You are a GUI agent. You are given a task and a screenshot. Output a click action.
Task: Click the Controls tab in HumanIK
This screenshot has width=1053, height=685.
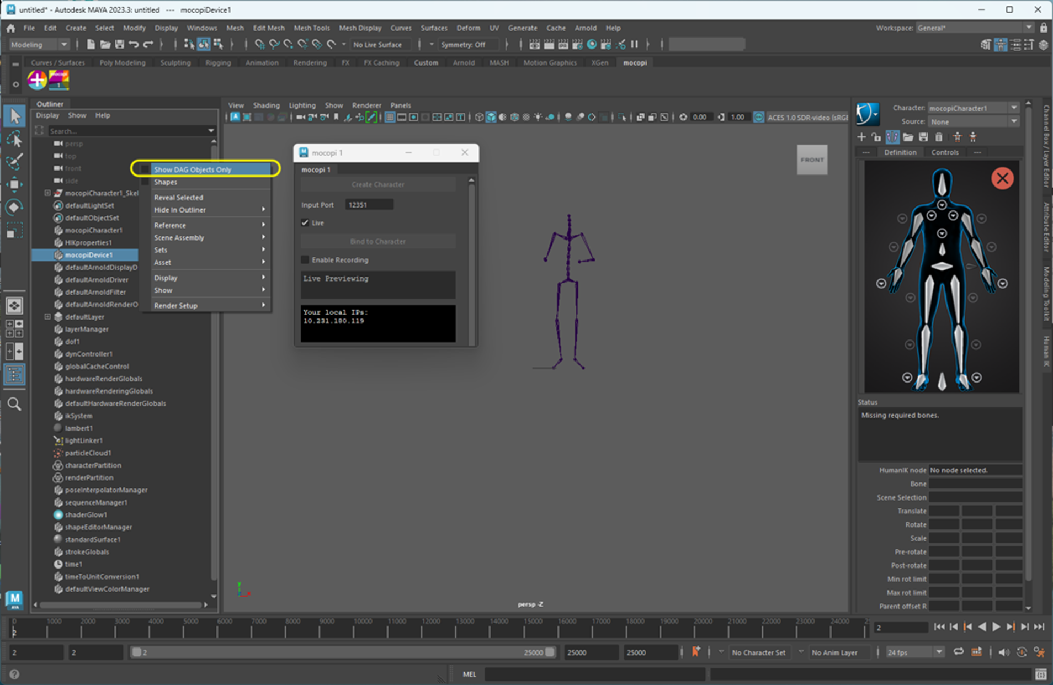click(x=944, y=152)
